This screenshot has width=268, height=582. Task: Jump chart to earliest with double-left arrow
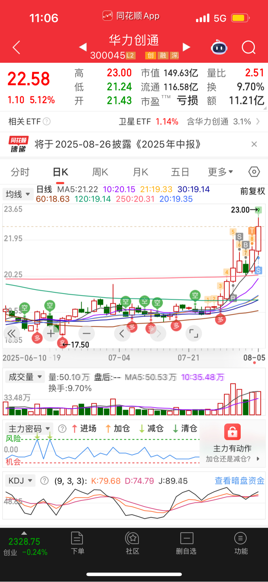pyautogui.click(x=12, y=334)
